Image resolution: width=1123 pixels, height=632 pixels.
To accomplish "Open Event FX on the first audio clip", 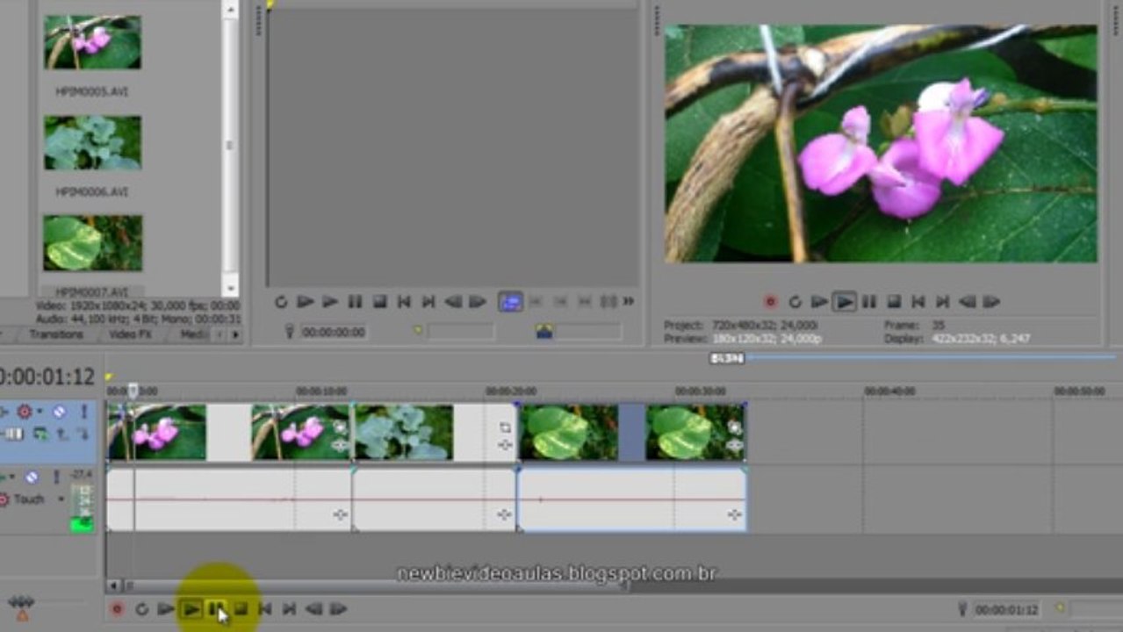I will point(341,515).
